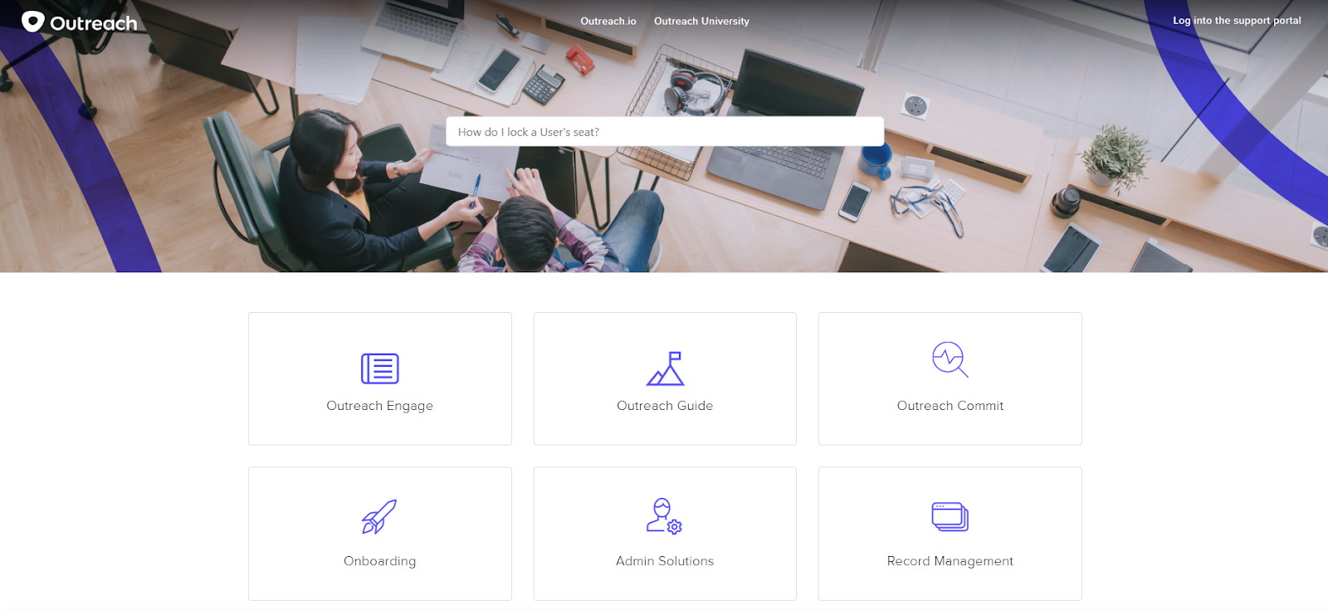The image size is (1328, 610).
Task: Click the Outreach wordmark in header
Action: click(x=94, y=23)
